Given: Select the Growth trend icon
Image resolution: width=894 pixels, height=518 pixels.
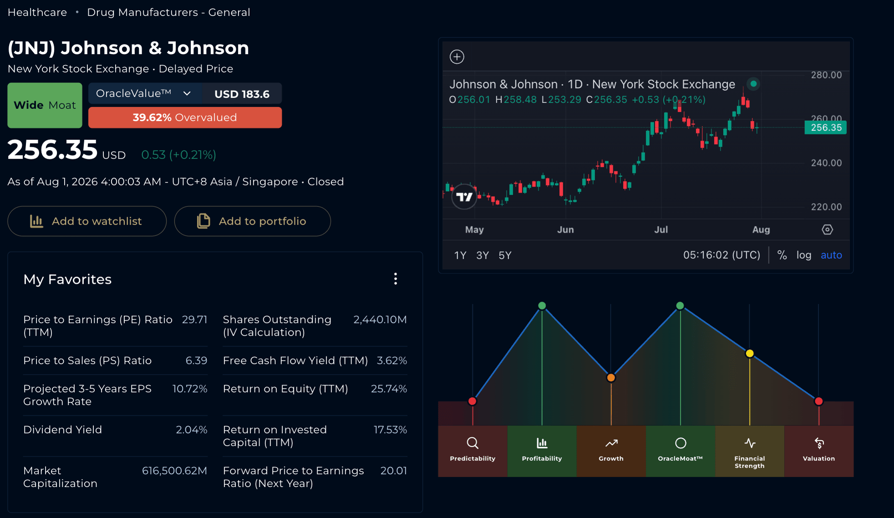Looking at the screenshot, I should tap(611, 443).
